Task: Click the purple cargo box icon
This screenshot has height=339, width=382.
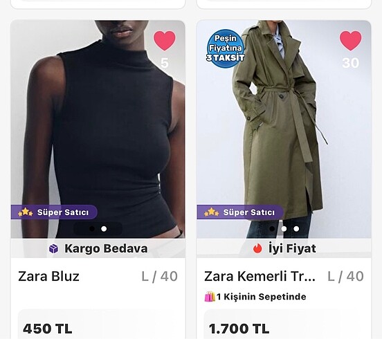Action: (53, 248)
